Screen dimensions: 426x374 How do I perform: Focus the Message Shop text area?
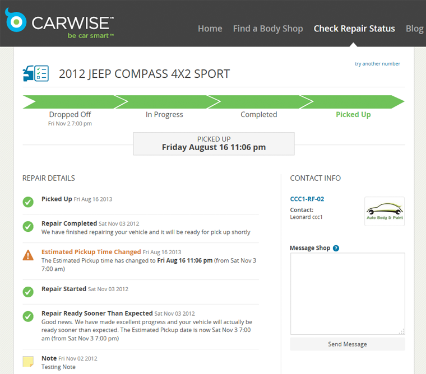pos(348,294)
